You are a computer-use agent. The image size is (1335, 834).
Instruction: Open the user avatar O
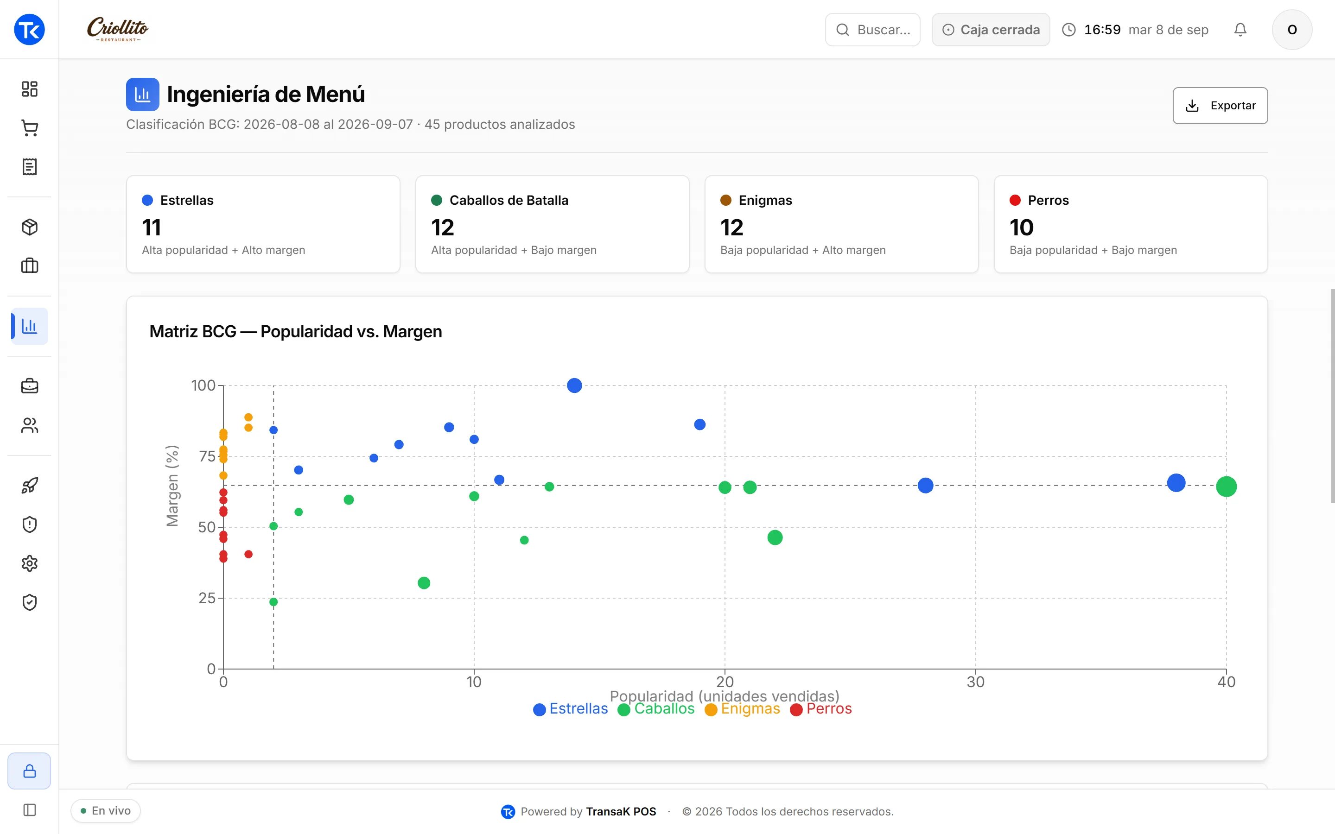click(x=1292, y=29)
